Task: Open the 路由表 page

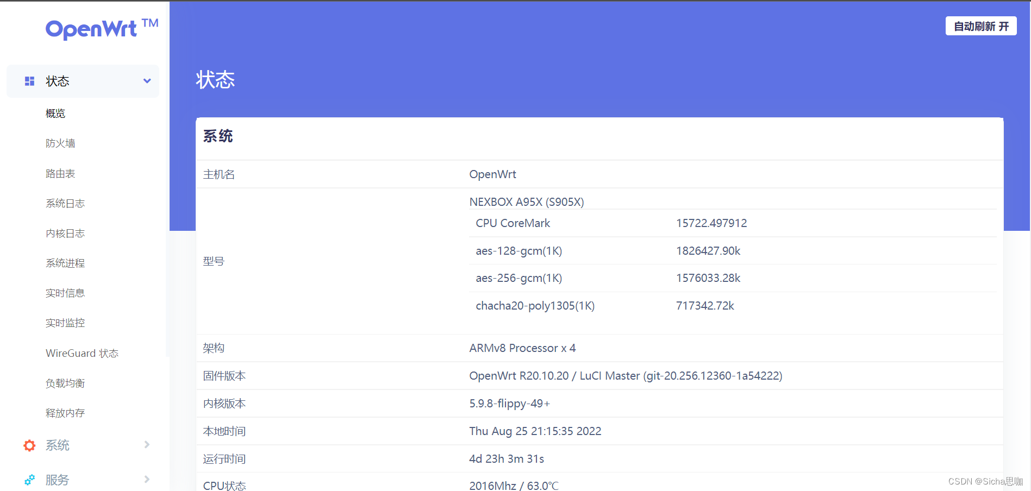Action: click(60, 174)
